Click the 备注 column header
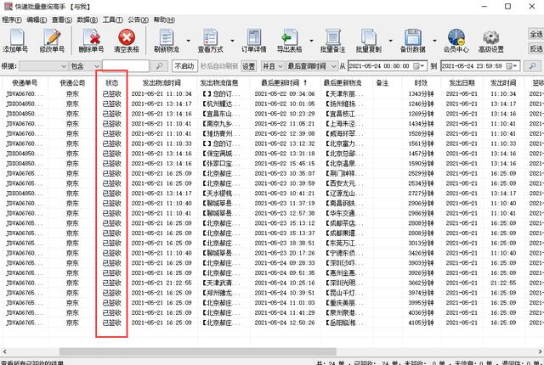 point(382,83)
